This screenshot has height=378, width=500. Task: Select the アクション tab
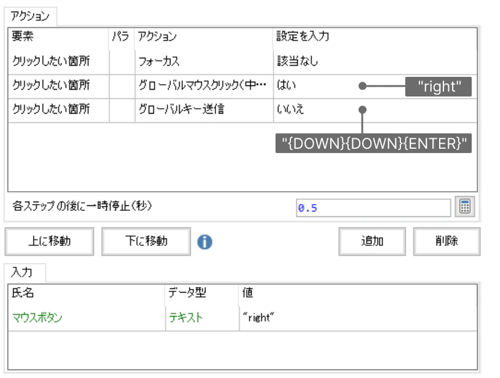point(30,16)
